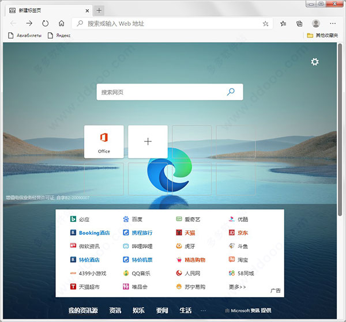
Task: Switch to 我的资讯源 feed tab
Action: click(83, 310)
